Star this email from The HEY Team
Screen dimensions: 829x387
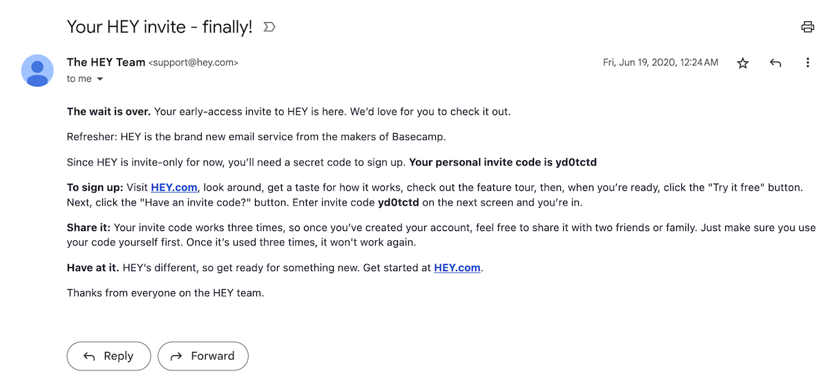coord(743,63)
